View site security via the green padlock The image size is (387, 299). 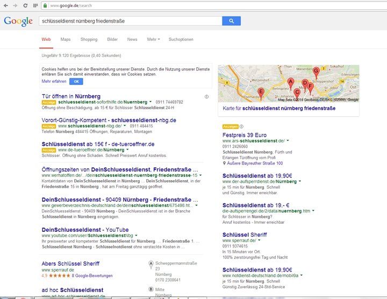click(x=45, y=5)
